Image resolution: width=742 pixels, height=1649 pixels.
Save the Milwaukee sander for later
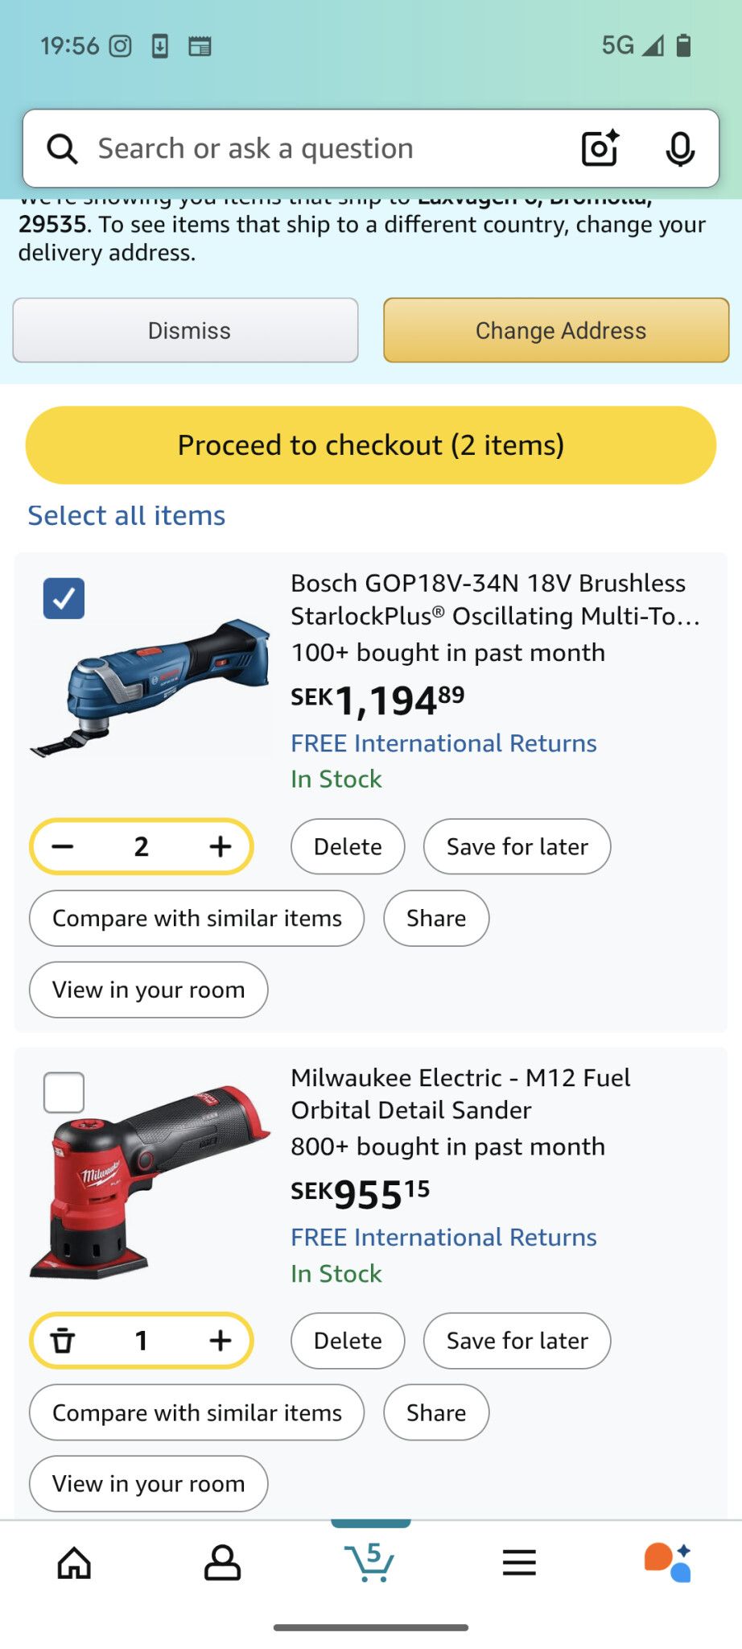(x=517, y=1341)
